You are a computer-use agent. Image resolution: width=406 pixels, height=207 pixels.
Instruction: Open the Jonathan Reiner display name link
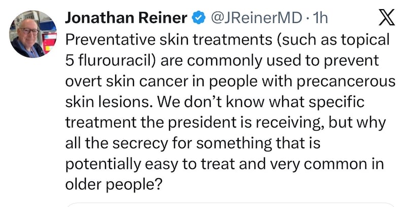(125, 19)
